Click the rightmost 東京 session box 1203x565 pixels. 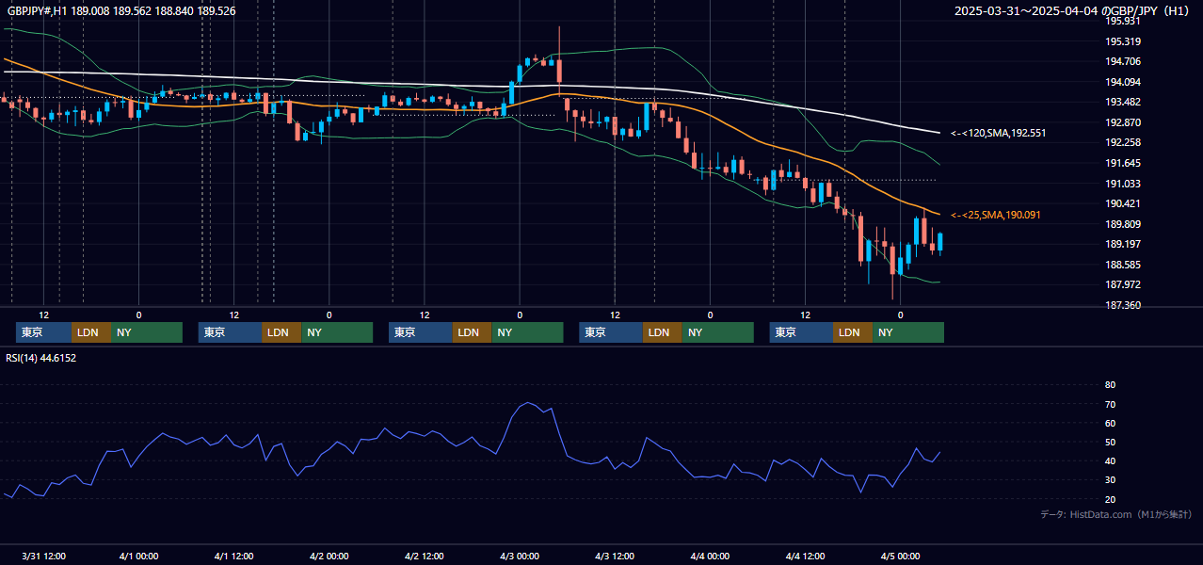pos(802,332)
